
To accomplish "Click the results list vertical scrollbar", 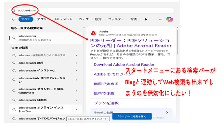I will coord(84,71).
